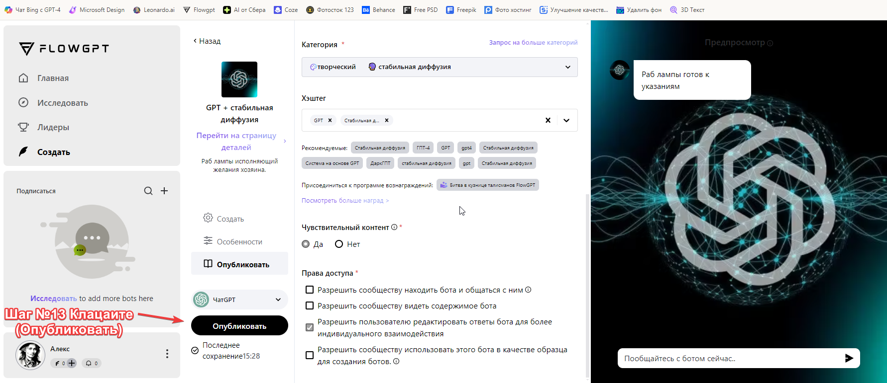The height and width of the screenshot is (383, 887).
Task: Click the search icon in the Подписаться panel
Action: point(148,191)
